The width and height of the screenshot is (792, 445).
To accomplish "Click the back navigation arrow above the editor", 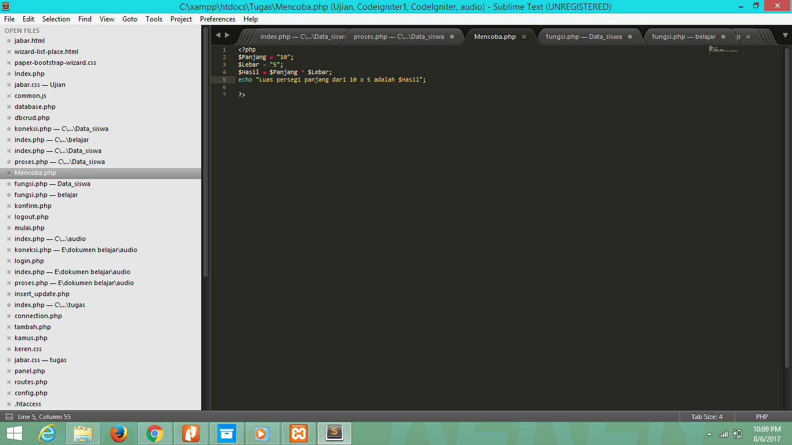I will pyautogui.click(x=217, y=35).
